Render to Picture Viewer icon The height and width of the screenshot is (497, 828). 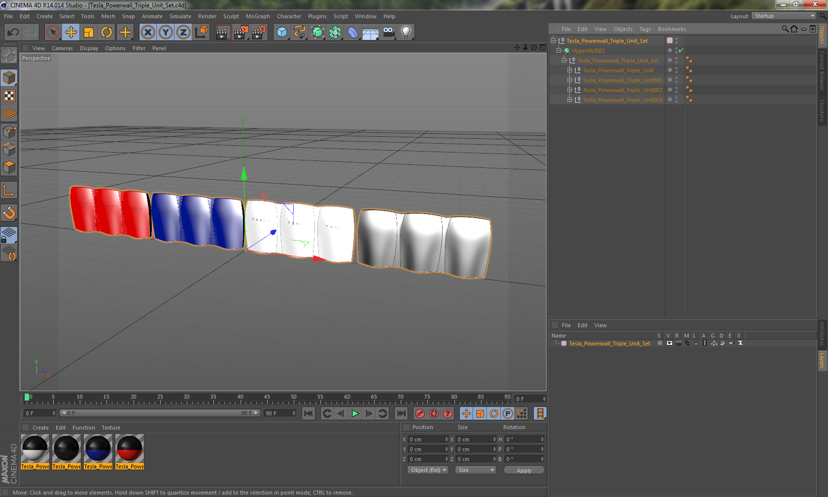(x=241, y=32)
